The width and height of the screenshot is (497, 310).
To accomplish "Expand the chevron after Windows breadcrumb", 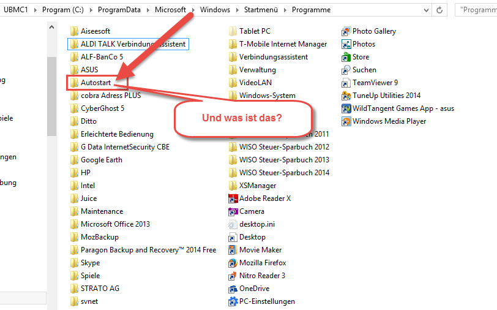I will tap(237, 10).
